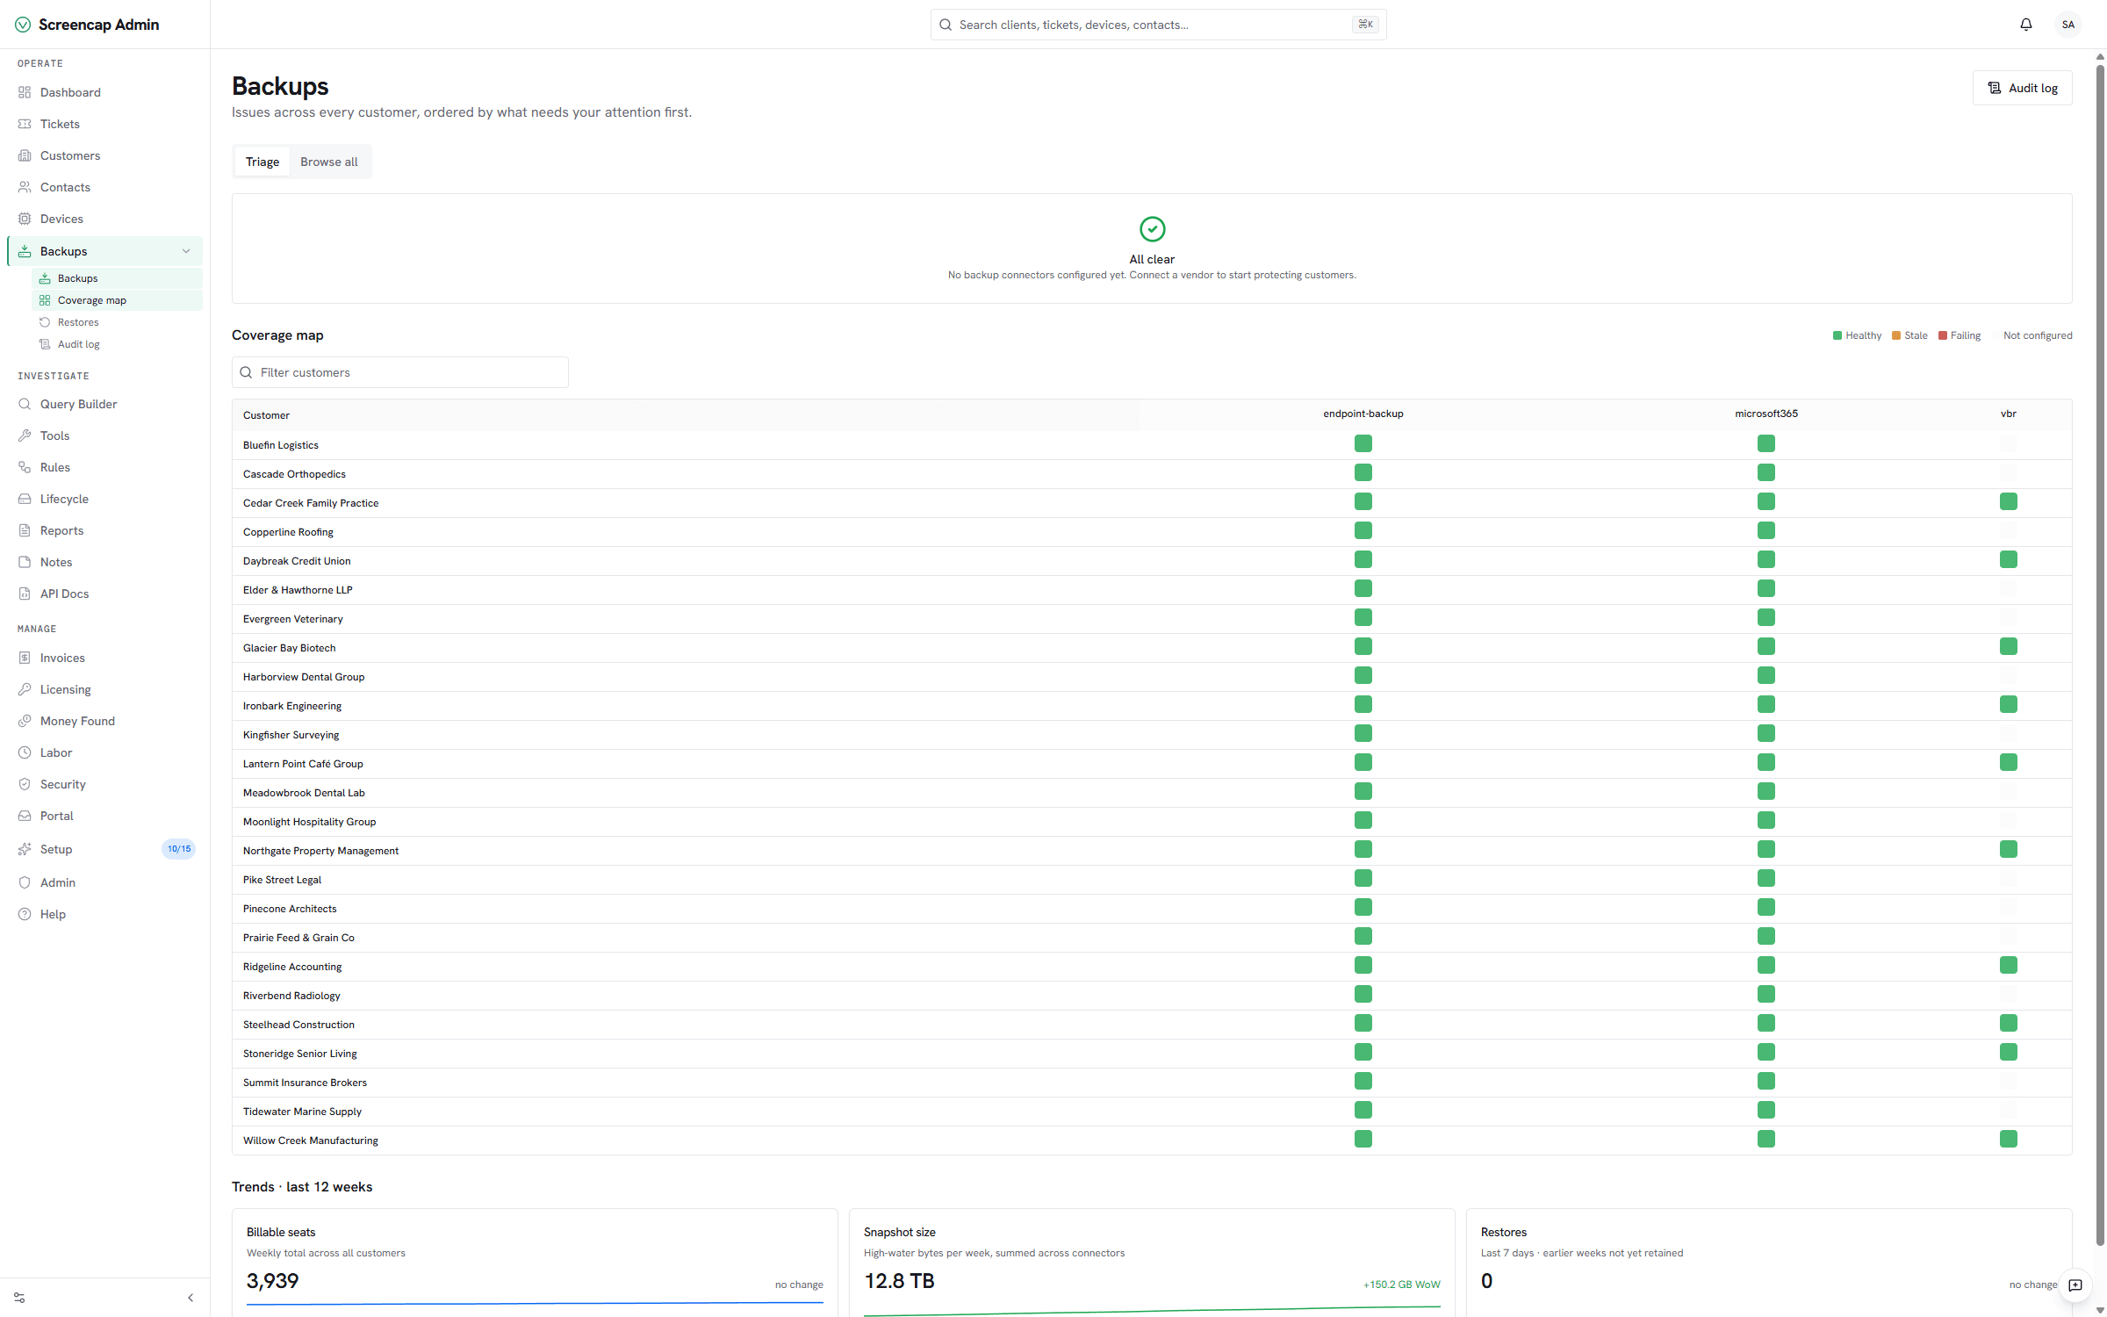This screenshot has height=1317, width=2107.
Task: Open the Coverage map sub-item
Action: coord(117,300)
